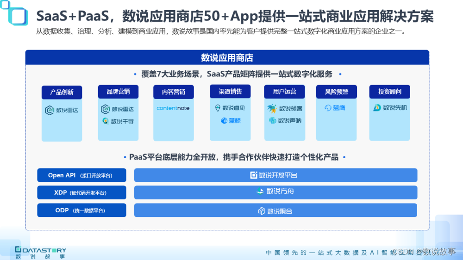The width and height of the screenshot is (463, 260).
Task: Click the PaaS平台底层能力全开放 heading text
Action: pyautogui.click(x=234, y=157)
